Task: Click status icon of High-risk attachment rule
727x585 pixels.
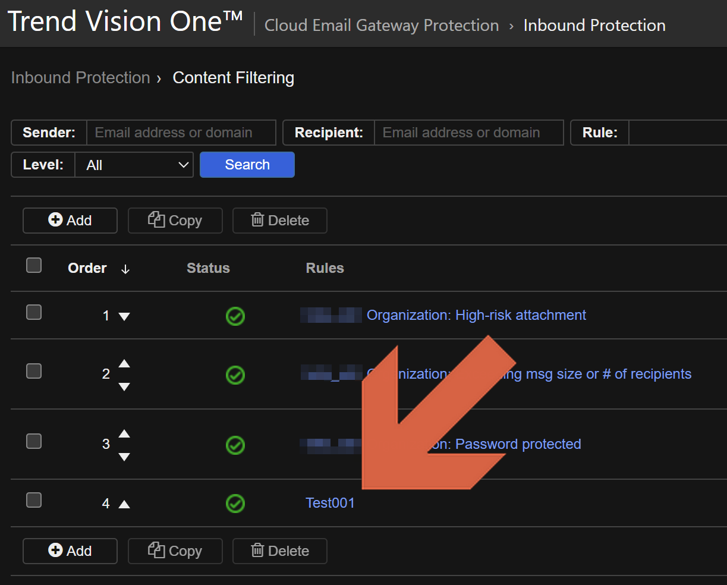Action: coord(235,316)
